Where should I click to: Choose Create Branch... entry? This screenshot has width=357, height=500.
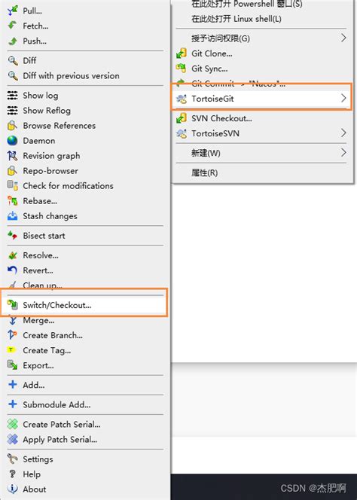(x=53, y=335)
